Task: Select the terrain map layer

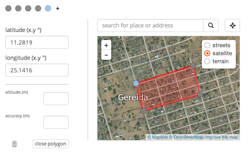Action: point(207,61)
